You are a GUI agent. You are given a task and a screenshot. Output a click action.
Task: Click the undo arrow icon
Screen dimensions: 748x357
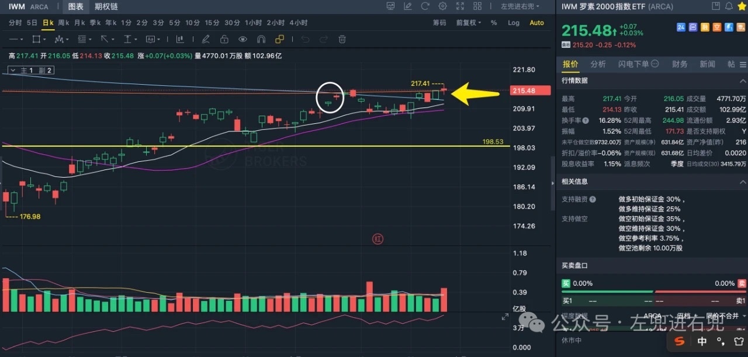click(304, 39)
